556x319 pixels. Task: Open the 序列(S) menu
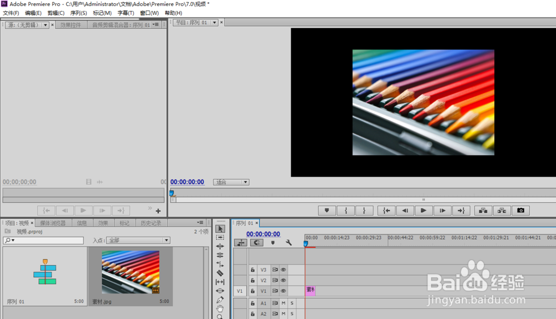click(79, 13)
